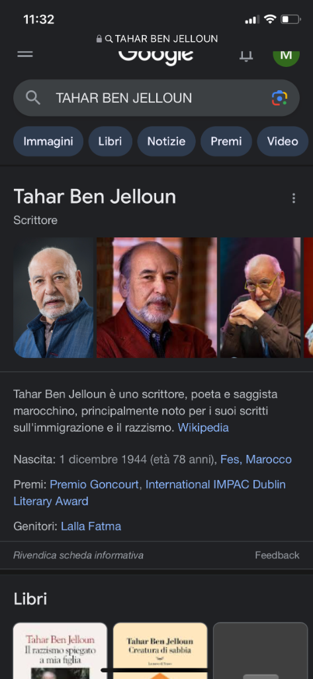Open the hamburger menu icon
This screenshot has height=679, width=313.
point(25,54)
